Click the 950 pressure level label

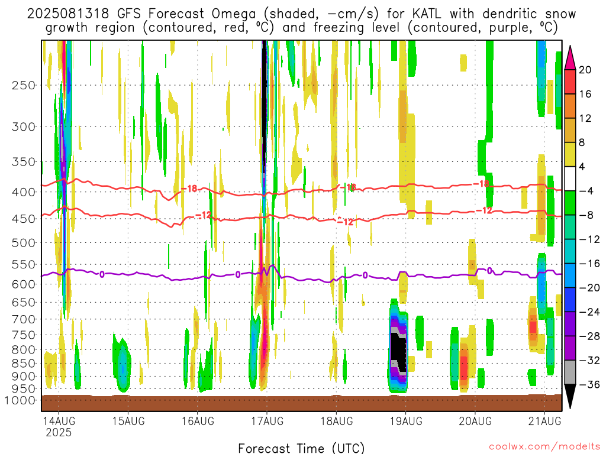coord(24,389)
